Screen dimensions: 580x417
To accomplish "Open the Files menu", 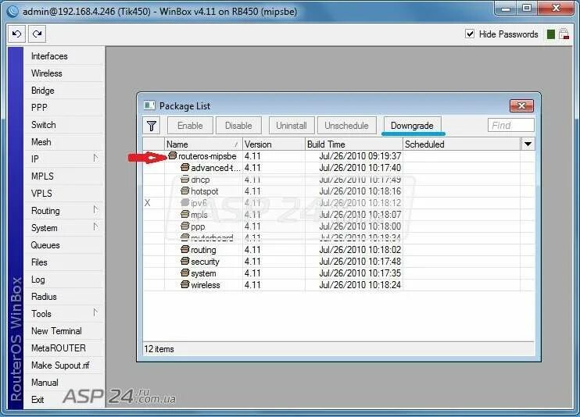I will point(39,262).
